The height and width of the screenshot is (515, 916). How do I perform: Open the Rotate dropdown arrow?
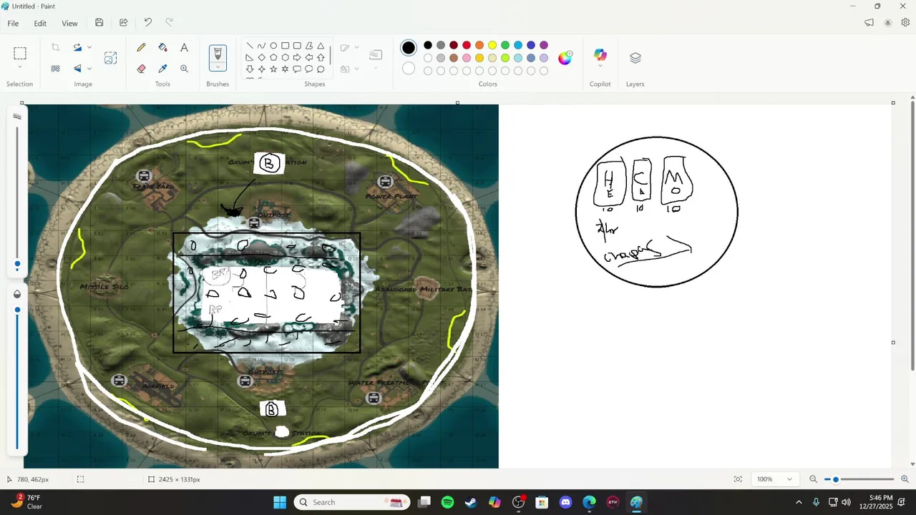point(89,47)
